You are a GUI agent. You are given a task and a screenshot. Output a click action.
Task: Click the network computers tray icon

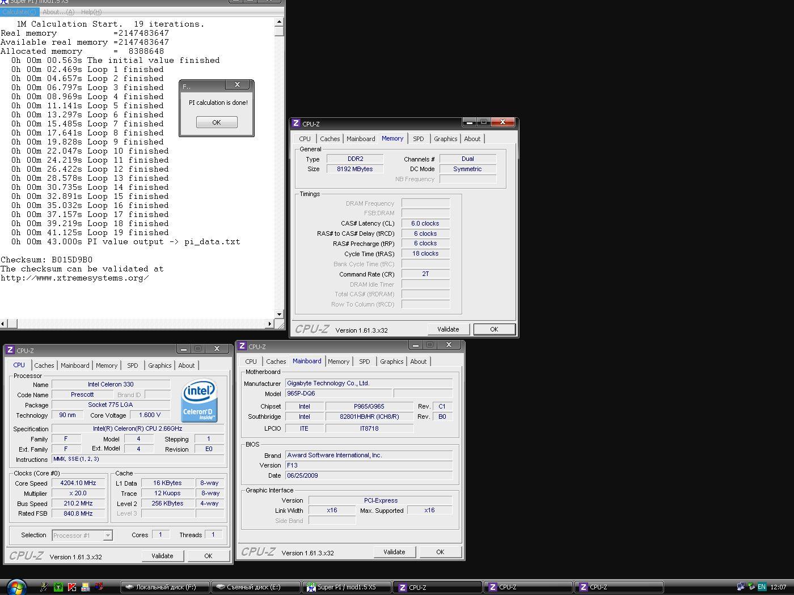[x=741, y=587]
